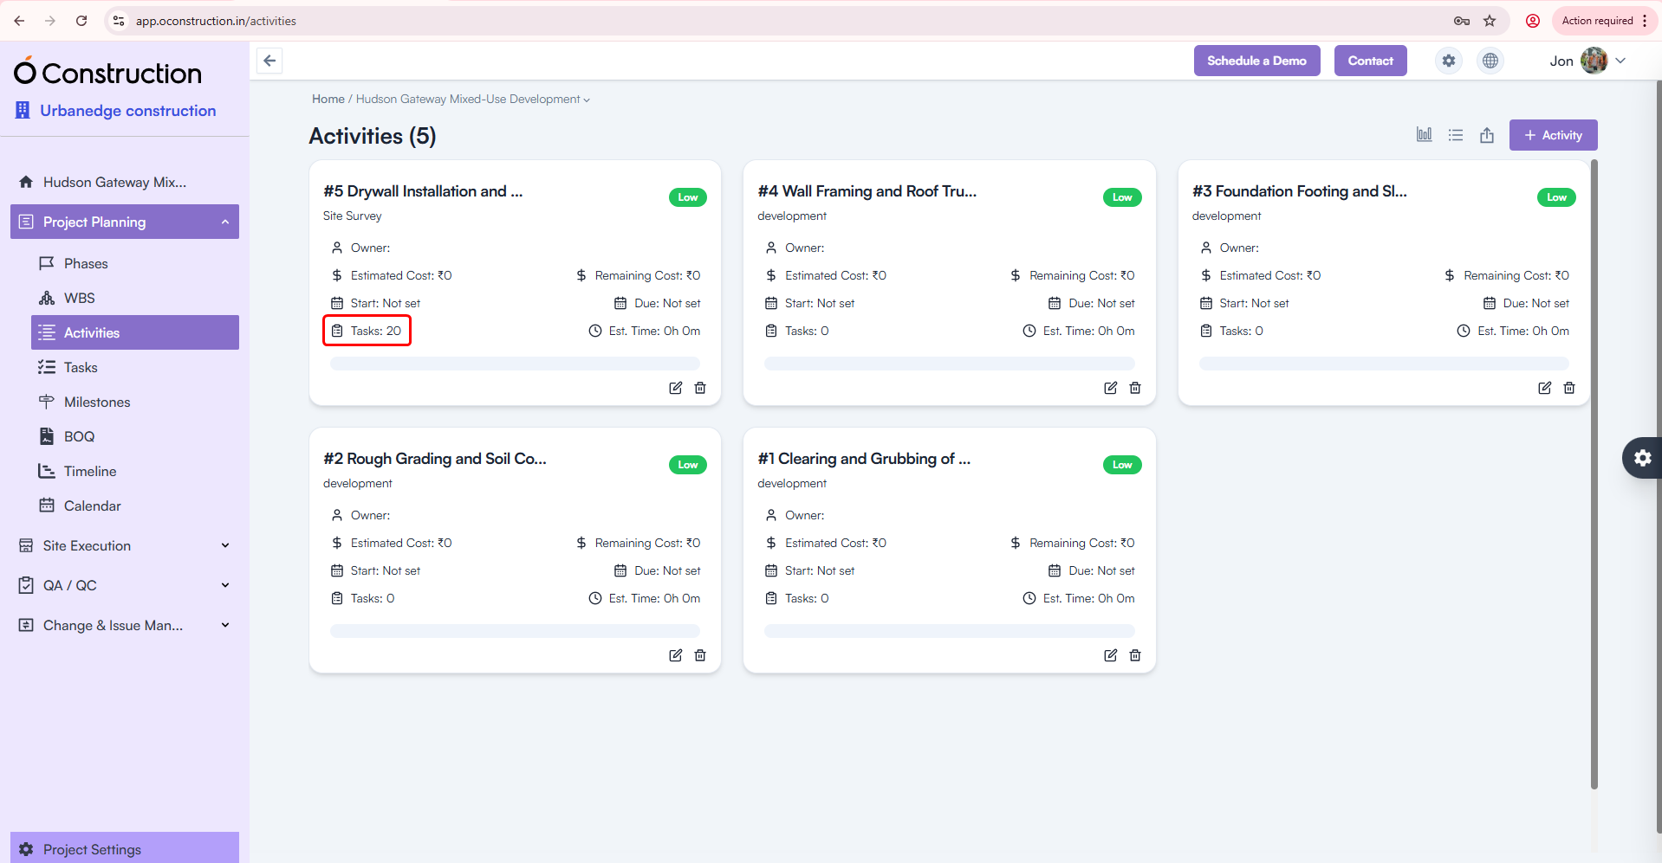Go to the Milestones menu item

(x=97, y=402)
